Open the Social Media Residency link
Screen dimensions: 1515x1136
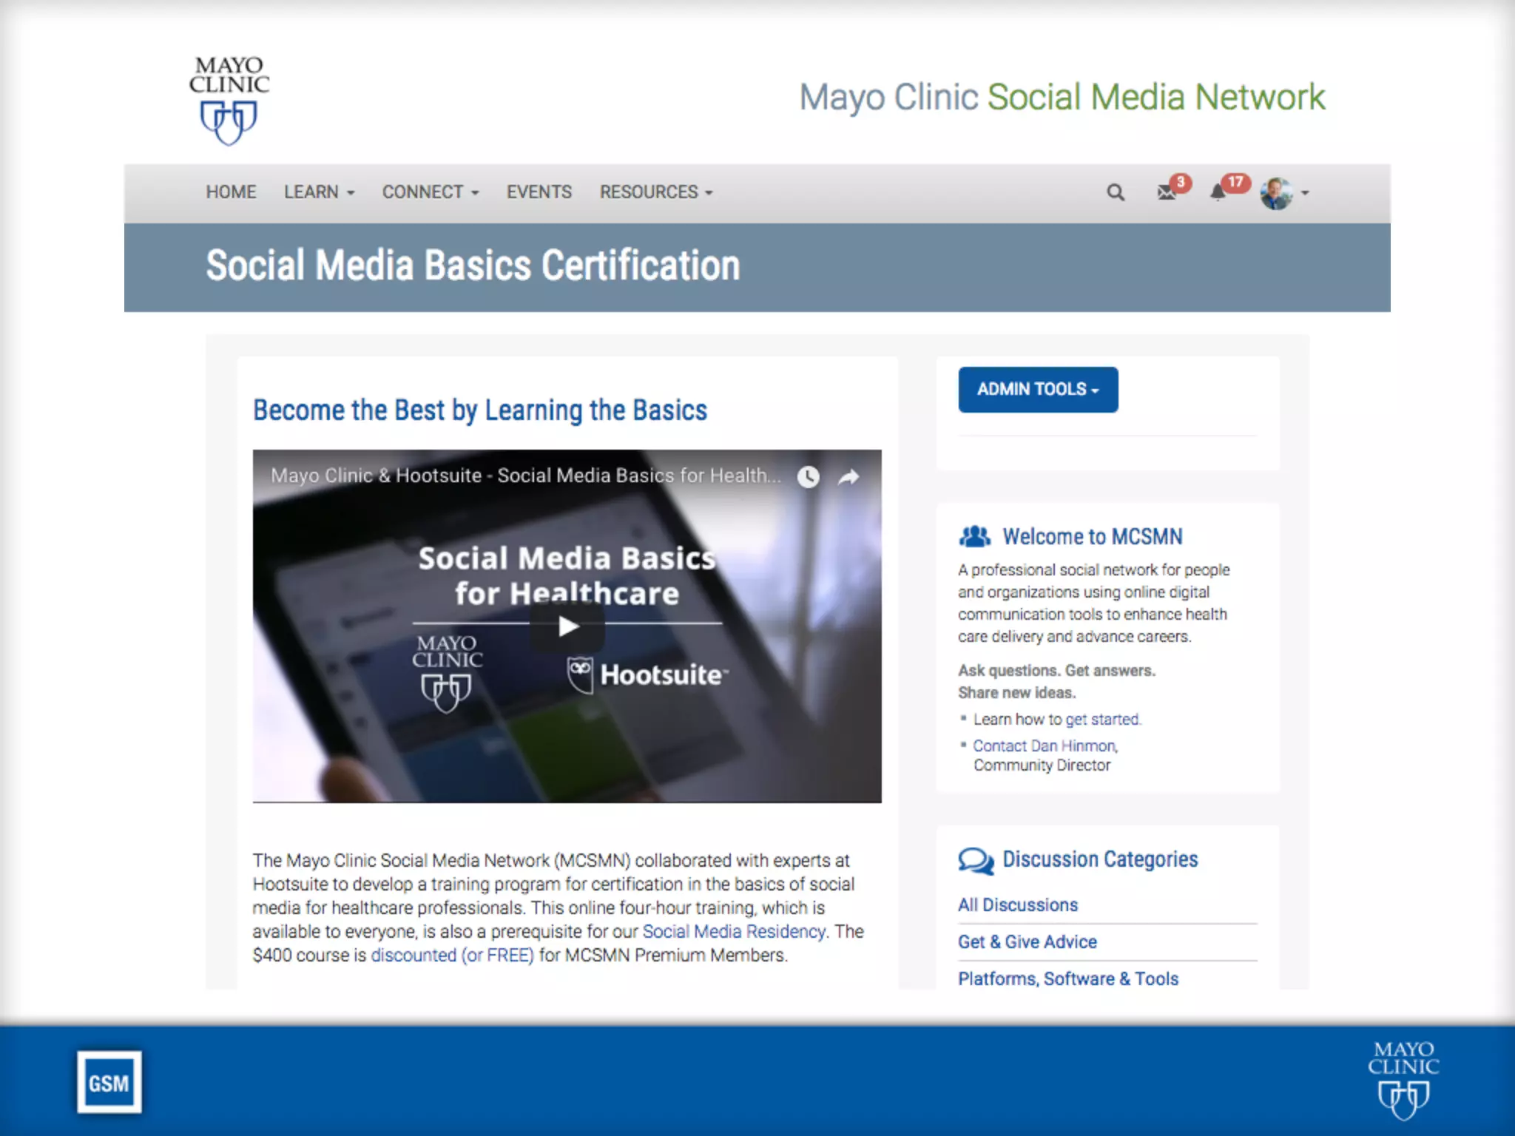733,931
